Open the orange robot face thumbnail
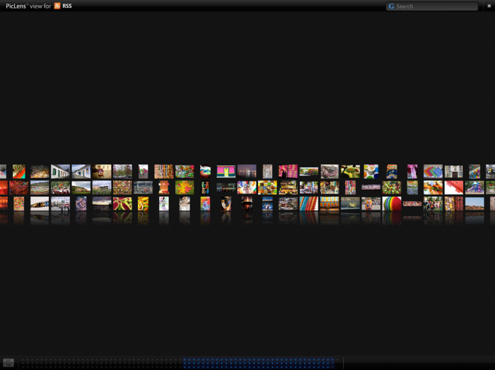 [x=164, y=188]
